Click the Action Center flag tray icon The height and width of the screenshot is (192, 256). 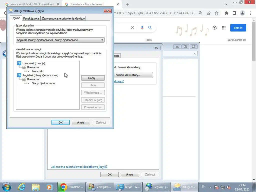point(216,187)
